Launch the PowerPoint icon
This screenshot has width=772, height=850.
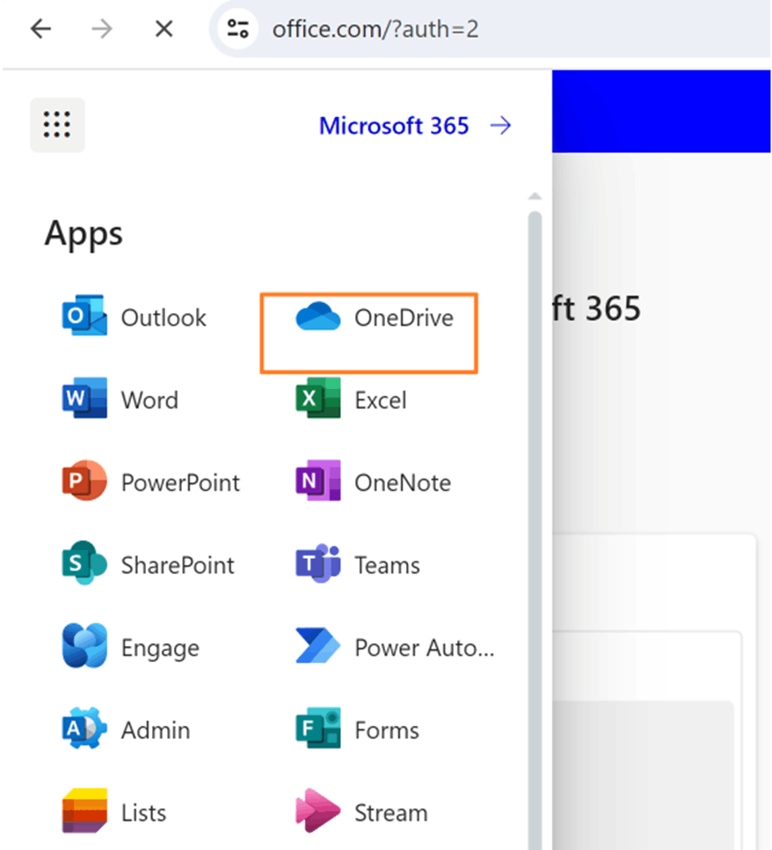point(84,480)
